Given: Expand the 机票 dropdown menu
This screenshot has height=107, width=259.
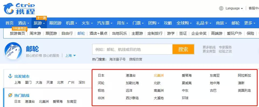Looking at the screenshot, I should [x=71, y=23].
